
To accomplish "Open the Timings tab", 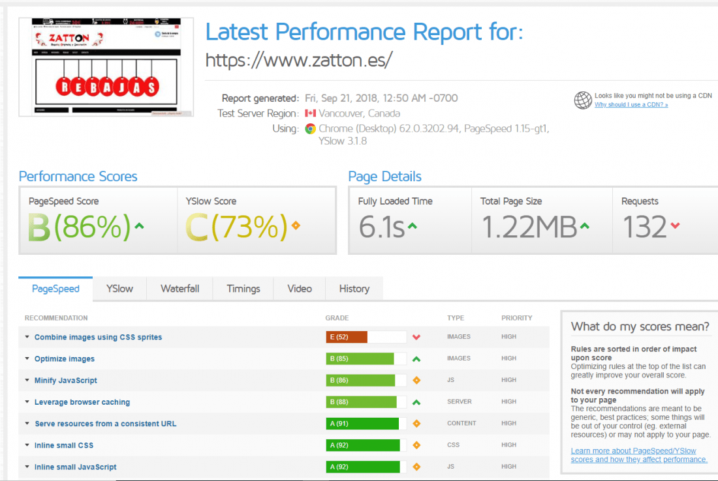I will click(243, 289).
